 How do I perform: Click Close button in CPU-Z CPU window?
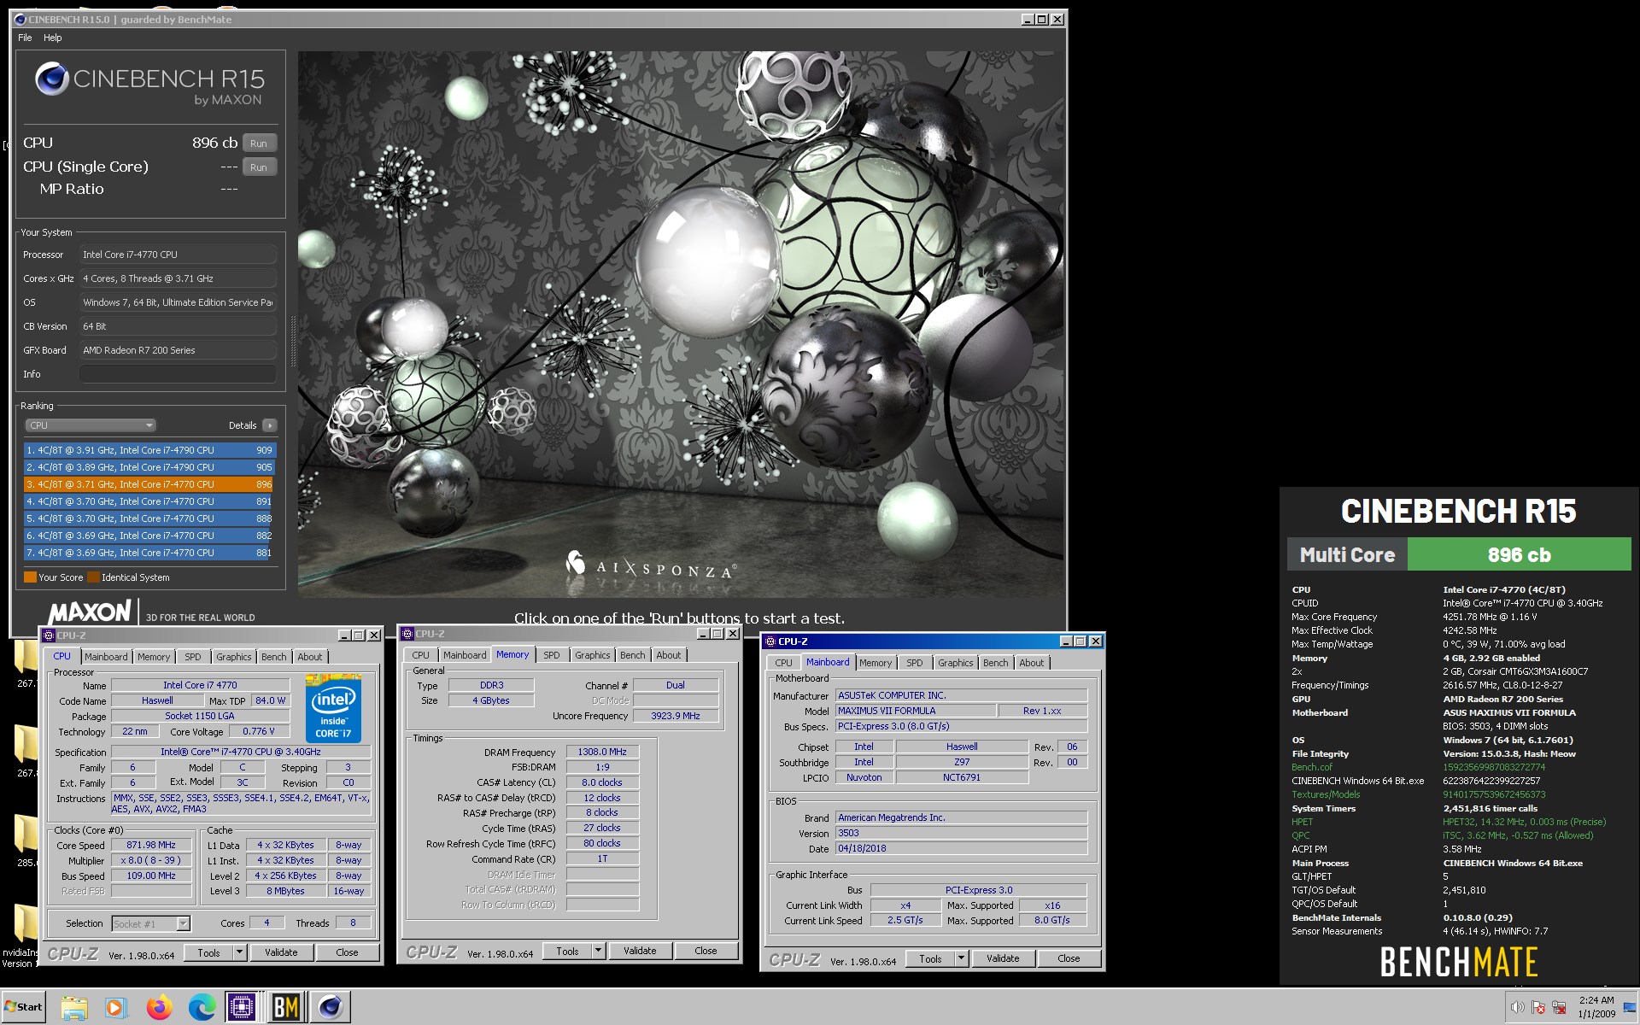pyautogui.click(x=347, y=952)
